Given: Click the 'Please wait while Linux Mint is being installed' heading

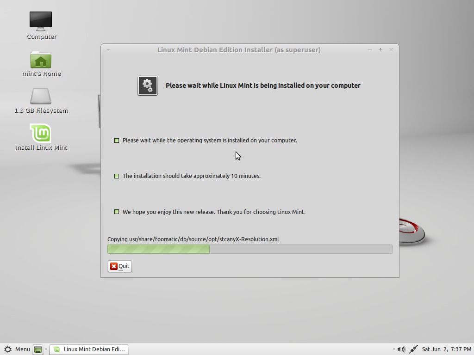Looking at the screenshot, I should pyautogui.click(x=263, y=86).
